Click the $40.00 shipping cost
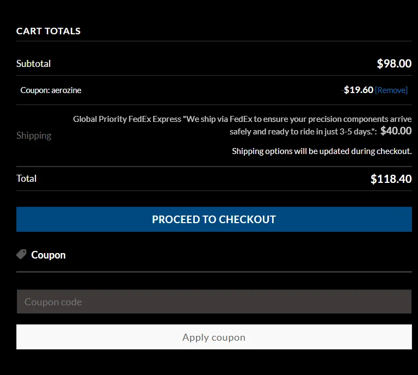Image resolution: width=418 pixels, height=375 pixels. (x=396, y=131)
